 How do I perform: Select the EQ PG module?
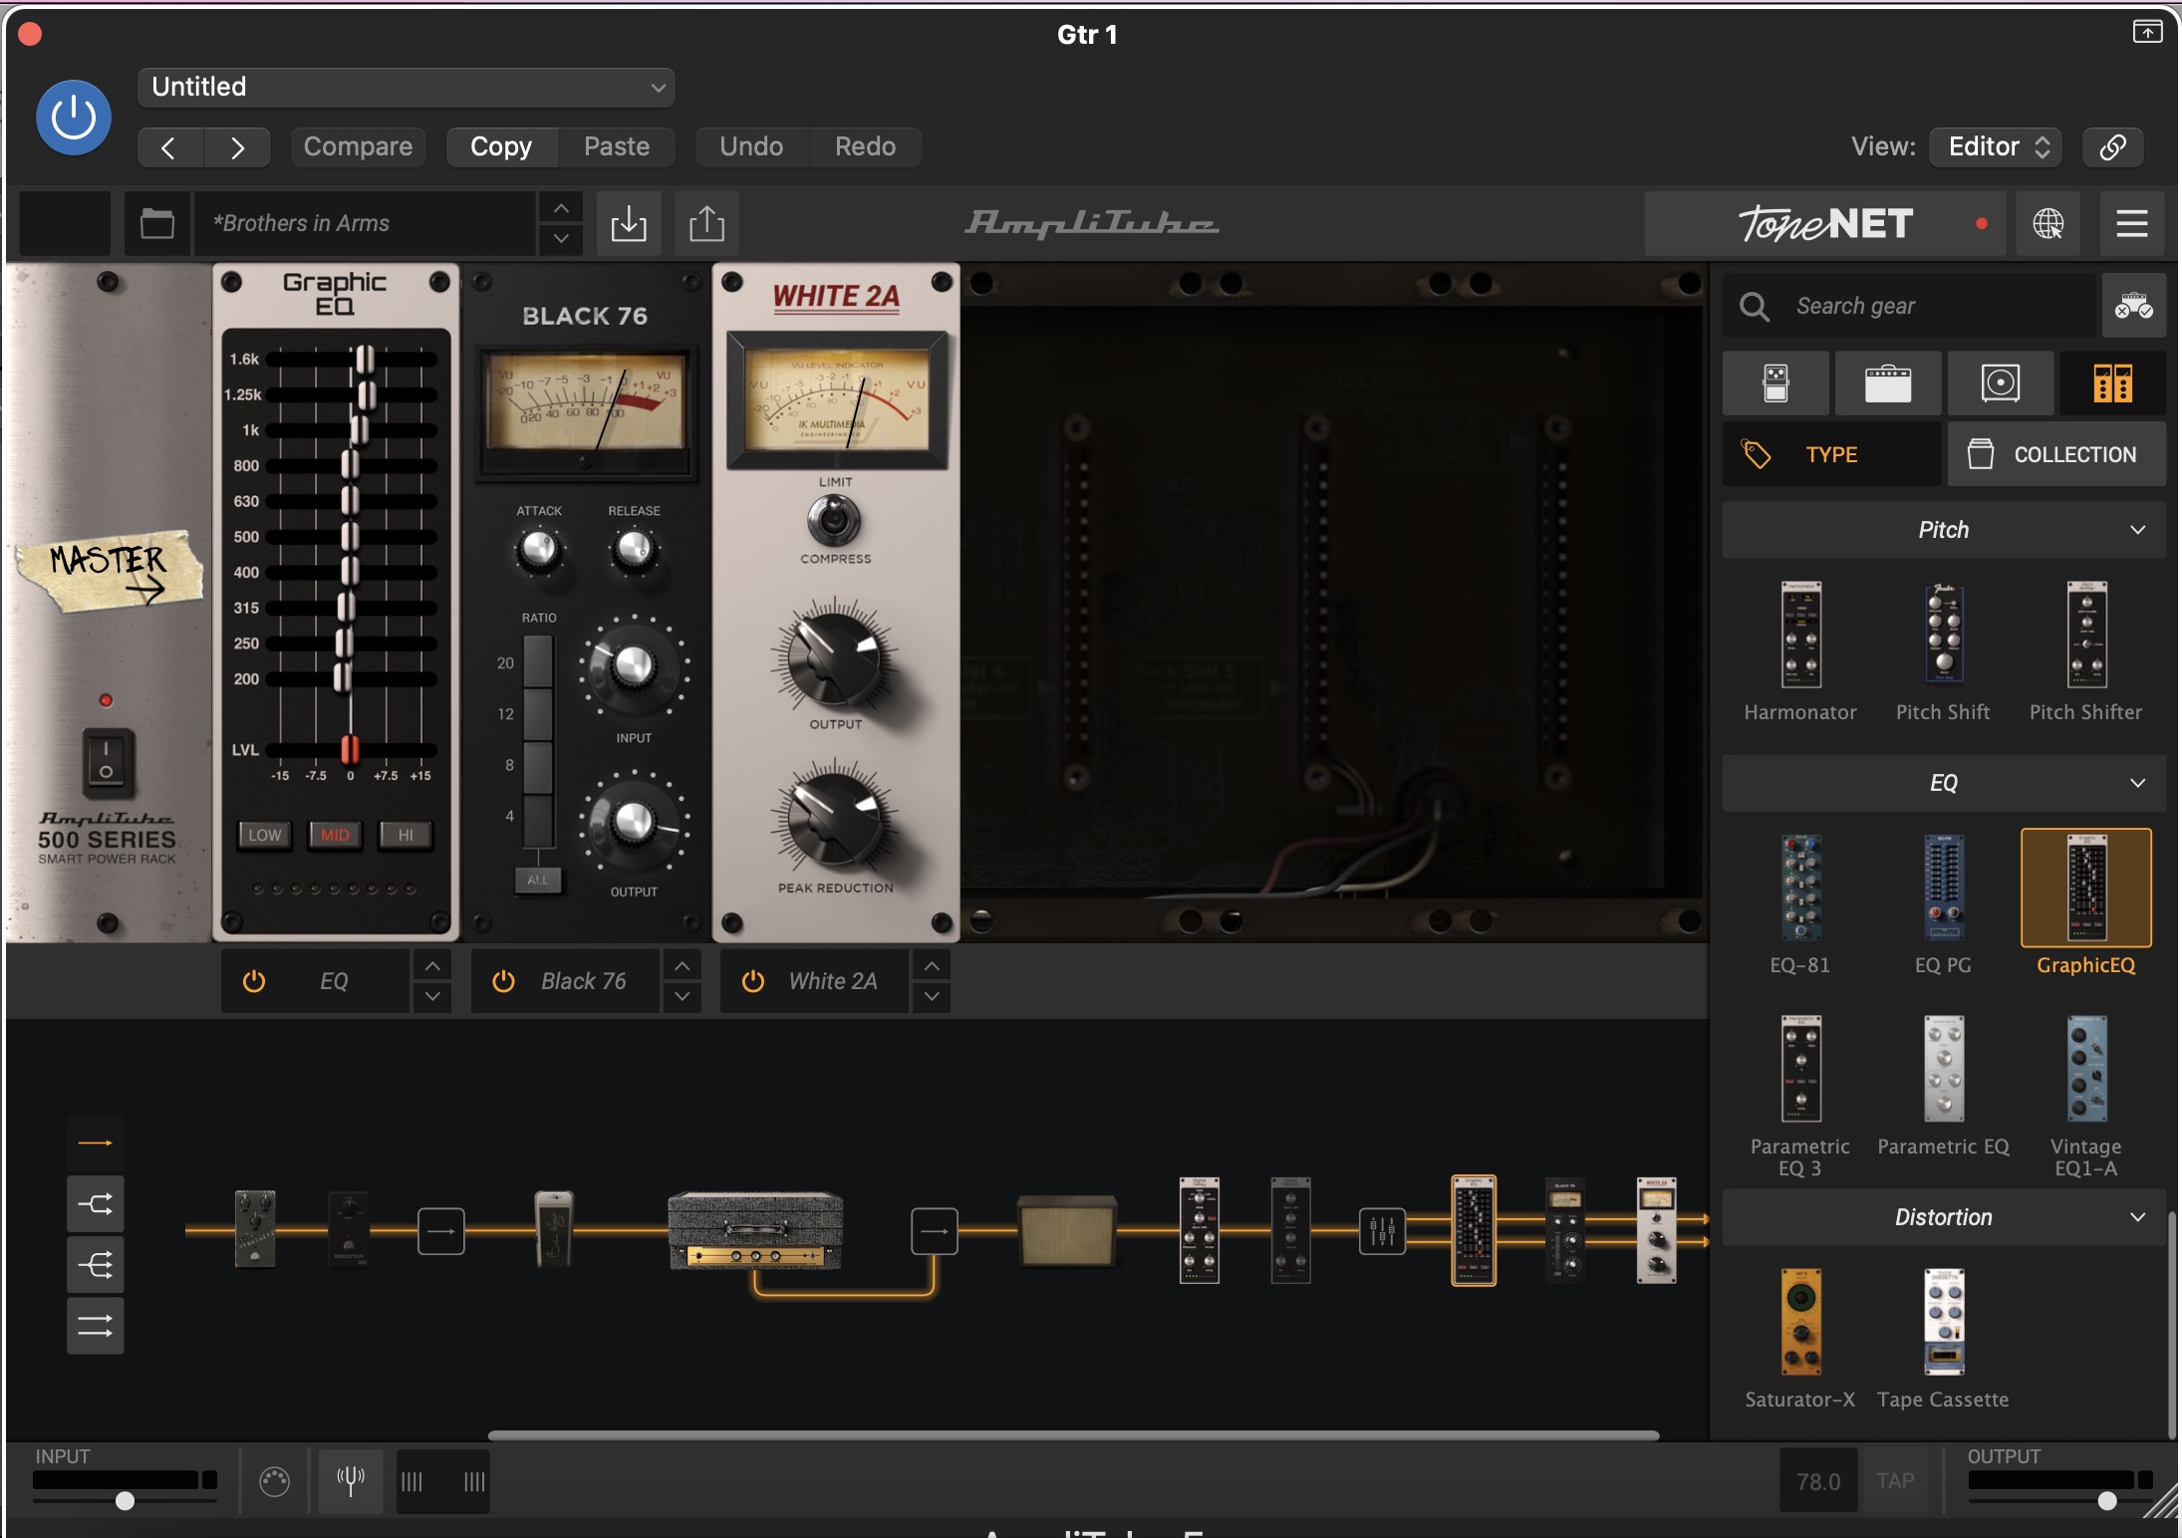[x=1943, y=904]
